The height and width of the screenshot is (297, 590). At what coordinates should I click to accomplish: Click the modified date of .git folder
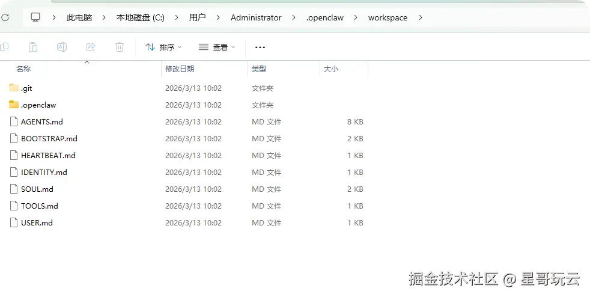[x=193, y=88]
